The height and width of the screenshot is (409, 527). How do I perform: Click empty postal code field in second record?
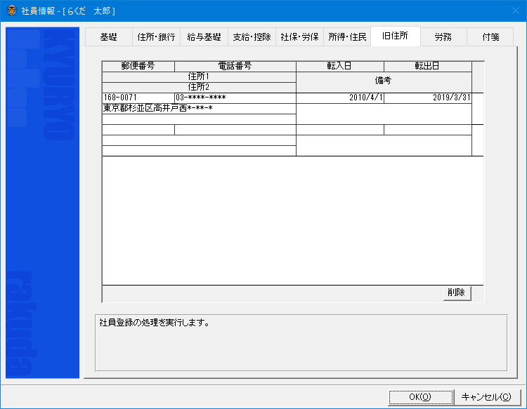click(138, 130)
